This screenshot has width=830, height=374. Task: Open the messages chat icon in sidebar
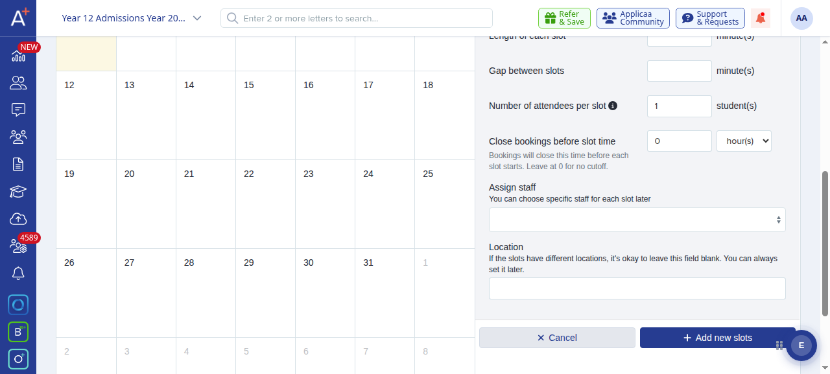18,110
